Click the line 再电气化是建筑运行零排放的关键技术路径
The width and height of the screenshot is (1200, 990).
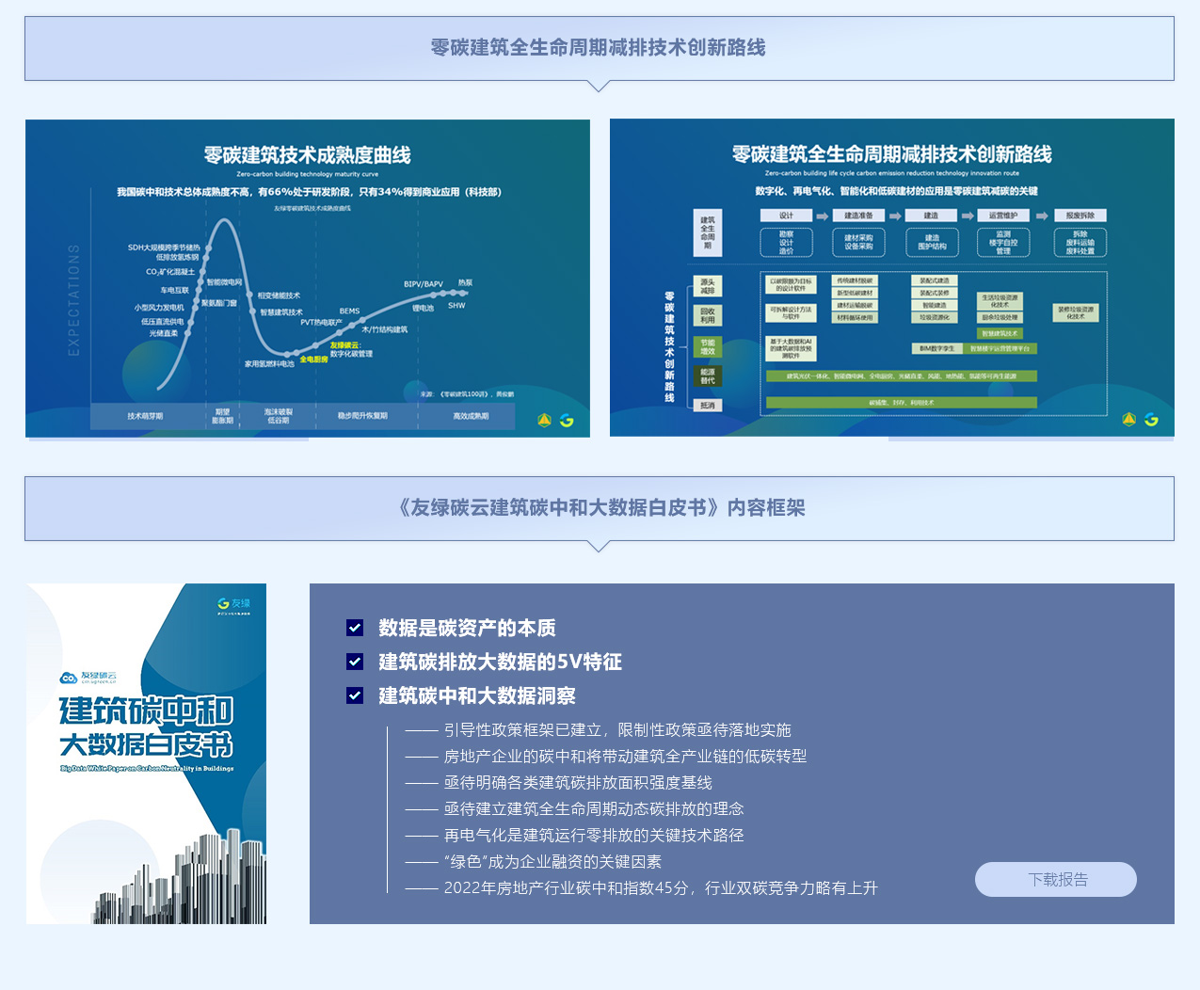(594, 836)
